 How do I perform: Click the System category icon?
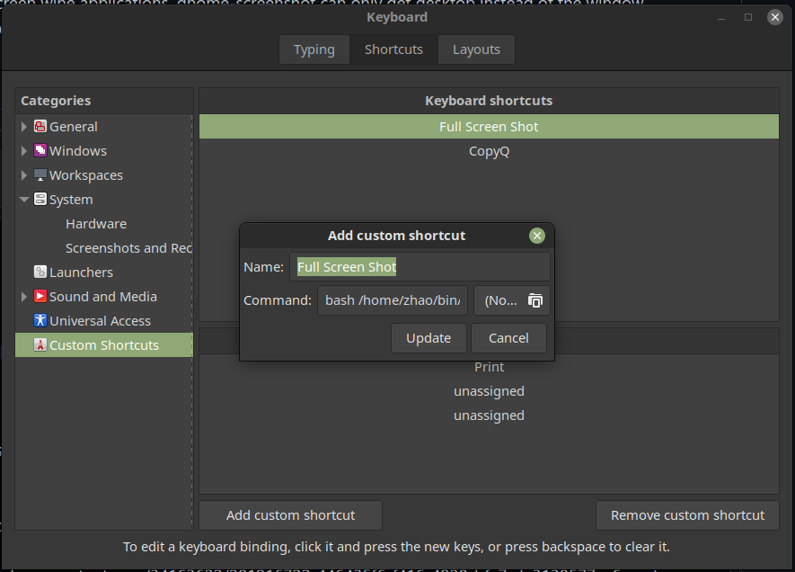coord(40,199)
